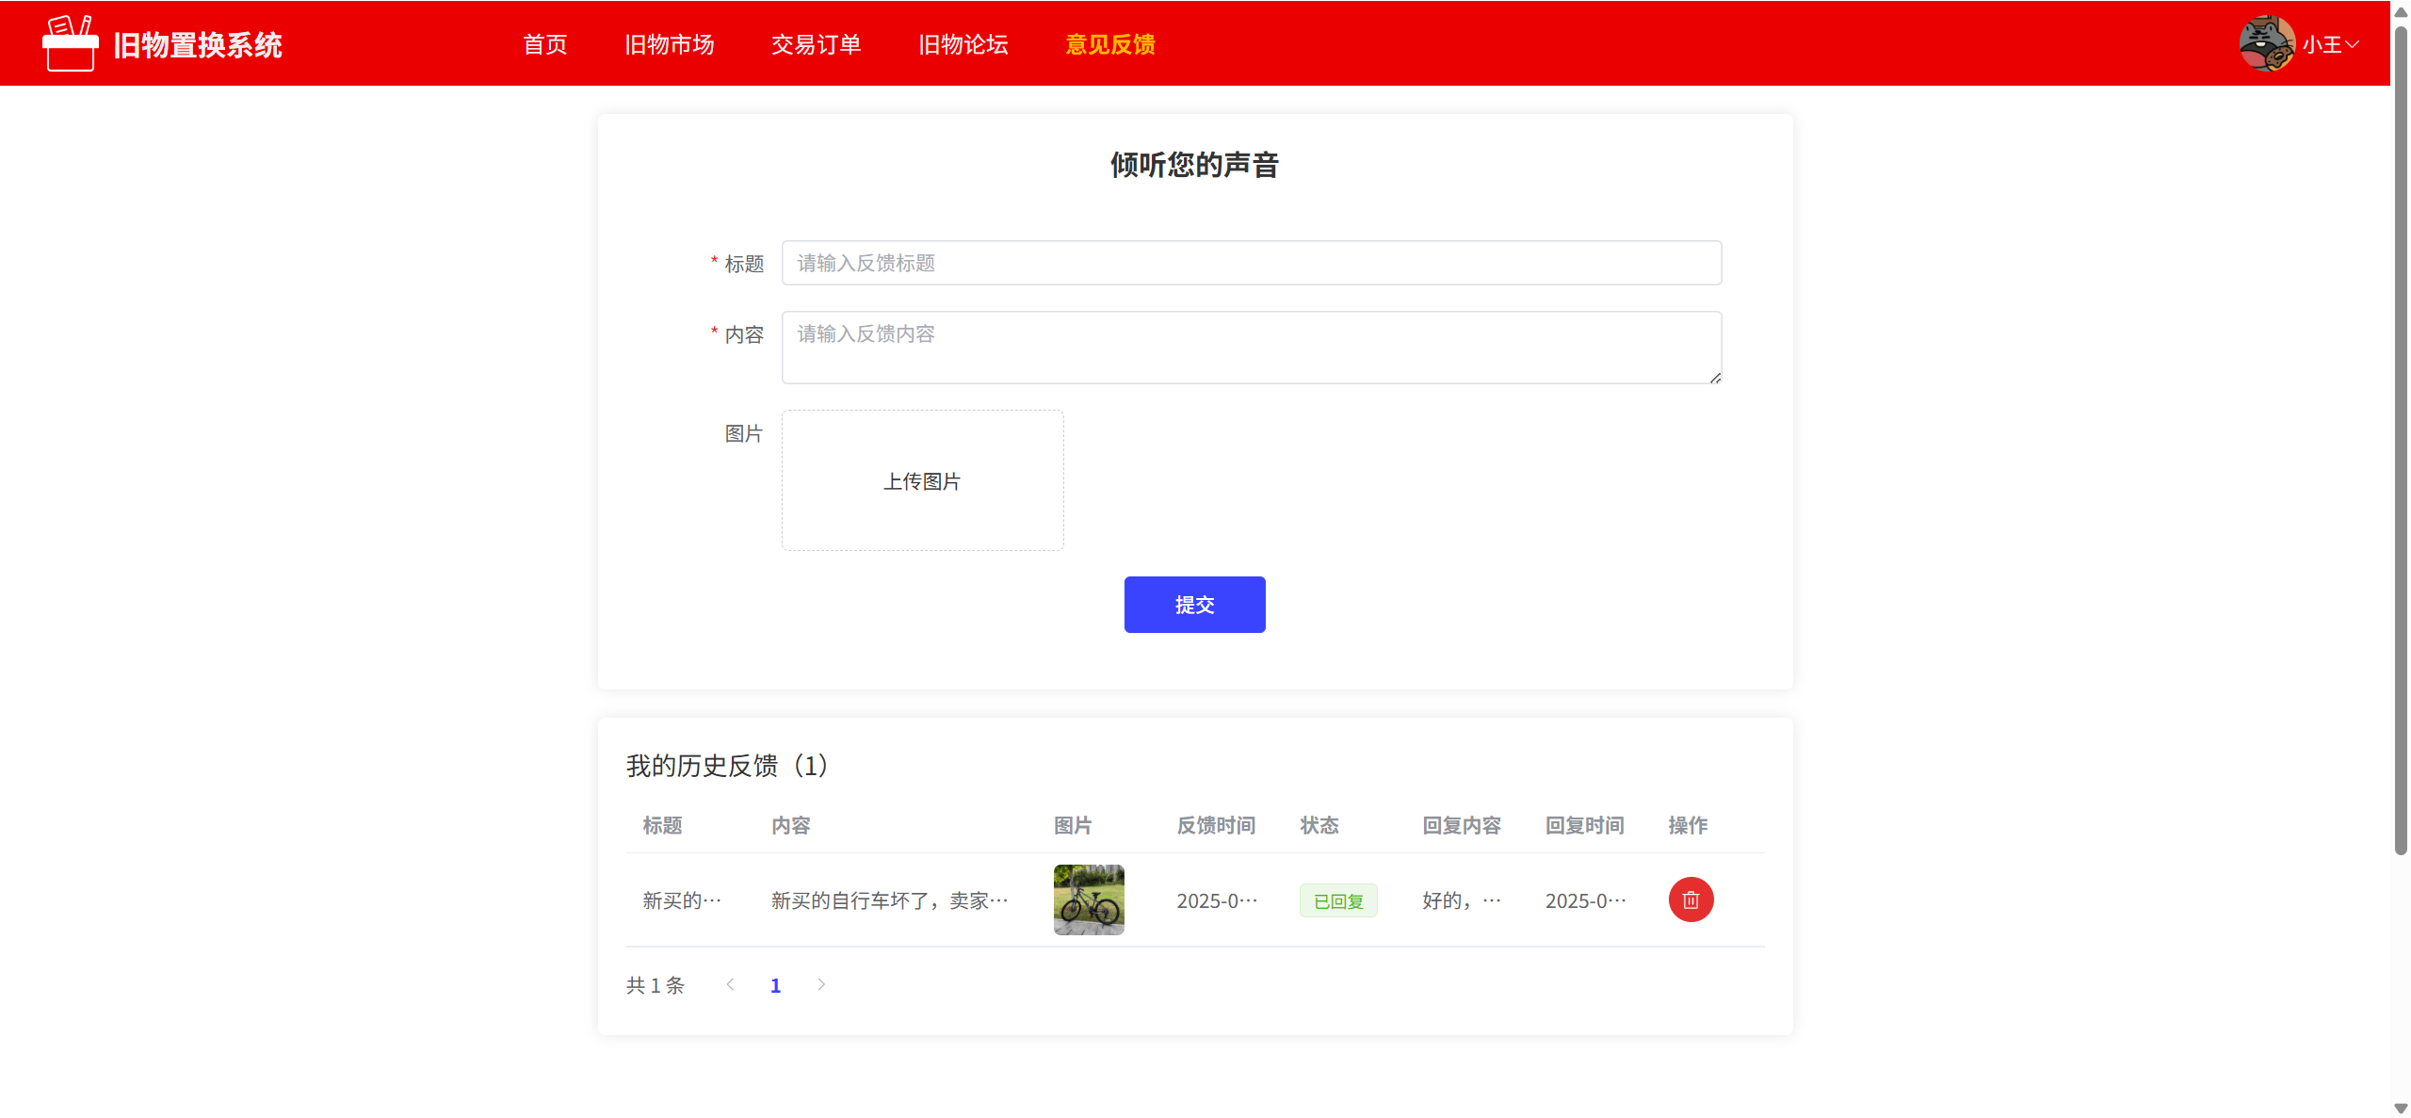
Task: Go to previous page arrow
Action: [x=730, y=984]
